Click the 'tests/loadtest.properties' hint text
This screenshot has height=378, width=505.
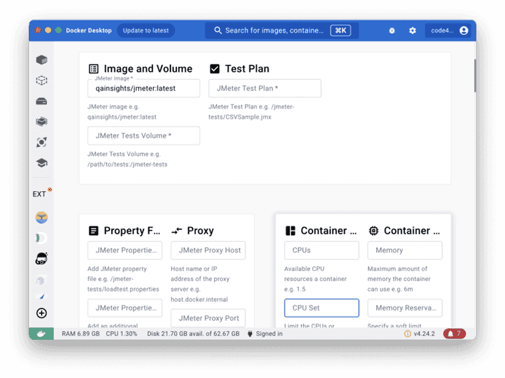click(x=123, y=290)
